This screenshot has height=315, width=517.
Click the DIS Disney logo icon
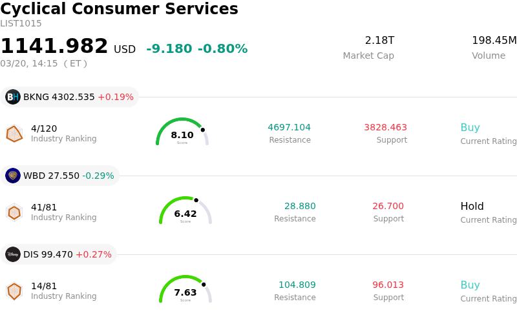[x=13, y=254]
